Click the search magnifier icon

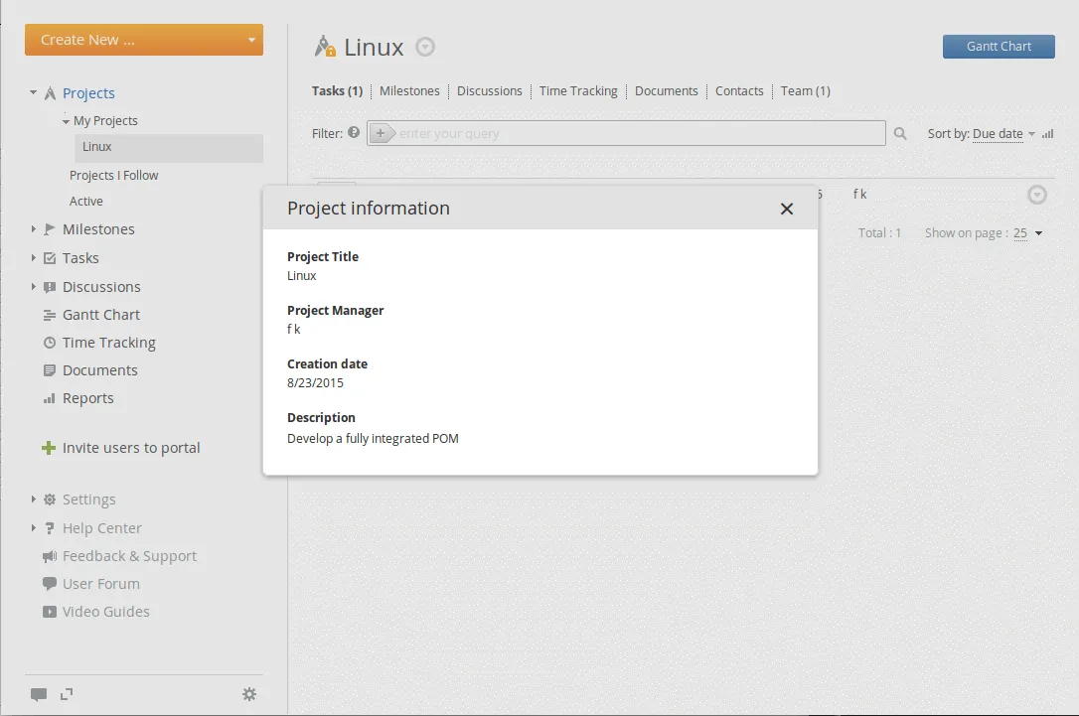pyautogui.click(x=900, y=134)
